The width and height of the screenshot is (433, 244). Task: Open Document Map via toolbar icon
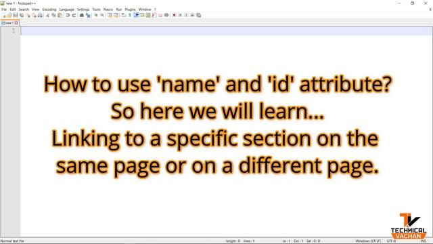[x=148, y=15]
